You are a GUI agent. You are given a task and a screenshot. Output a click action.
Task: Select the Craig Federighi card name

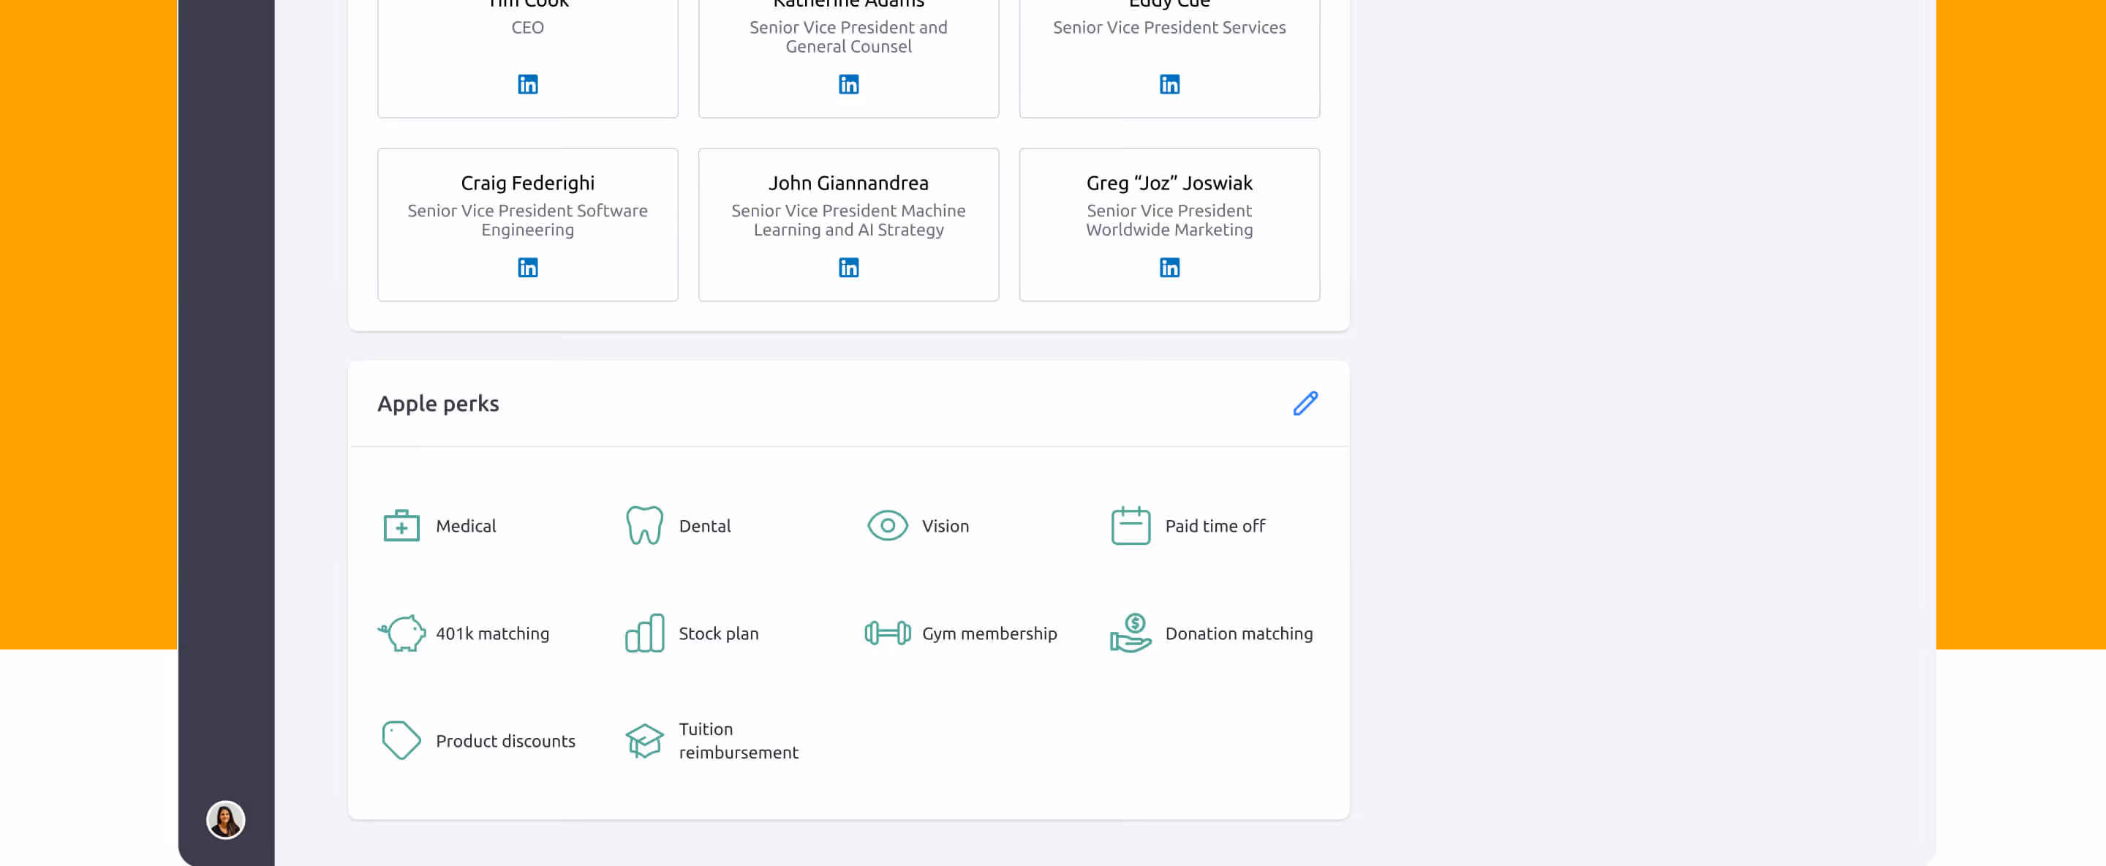tap(527, 183)
